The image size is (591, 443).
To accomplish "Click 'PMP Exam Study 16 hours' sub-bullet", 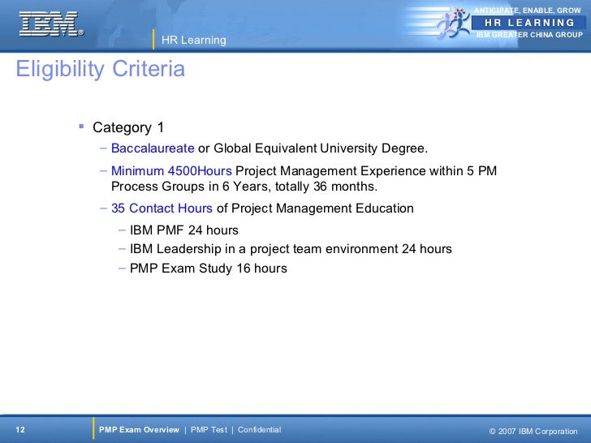I will 209,269.
